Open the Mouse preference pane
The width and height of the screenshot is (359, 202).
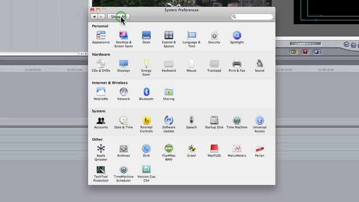click(x=191, y=66)
